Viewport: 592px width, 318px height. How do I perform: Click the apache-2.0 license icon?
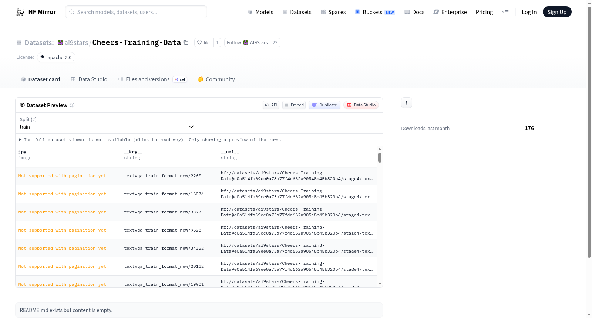[43, 58]
